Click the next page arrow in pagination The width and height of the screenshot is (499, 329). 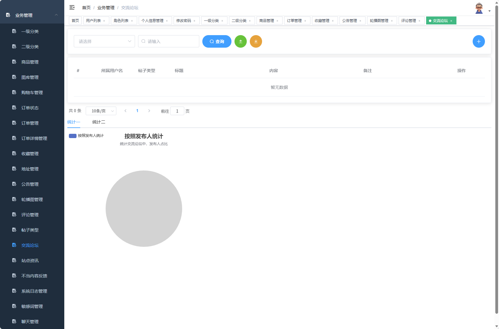[x=149, y=111]
